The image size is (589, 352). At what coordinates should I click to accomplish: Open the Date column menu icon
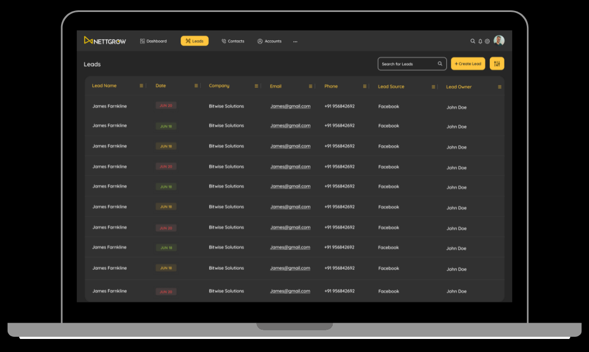[196, 86]
